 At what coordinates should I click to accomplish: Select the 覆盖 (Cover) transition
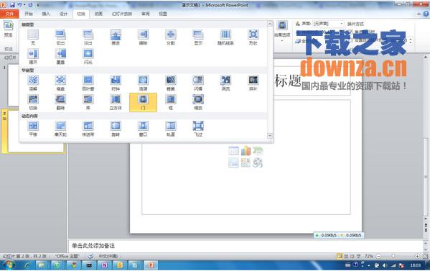pyautogui.click(x=60, y=56)
